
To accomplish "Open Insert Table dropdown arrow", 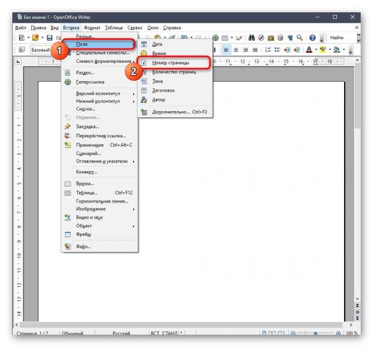I will click(232, 38).
